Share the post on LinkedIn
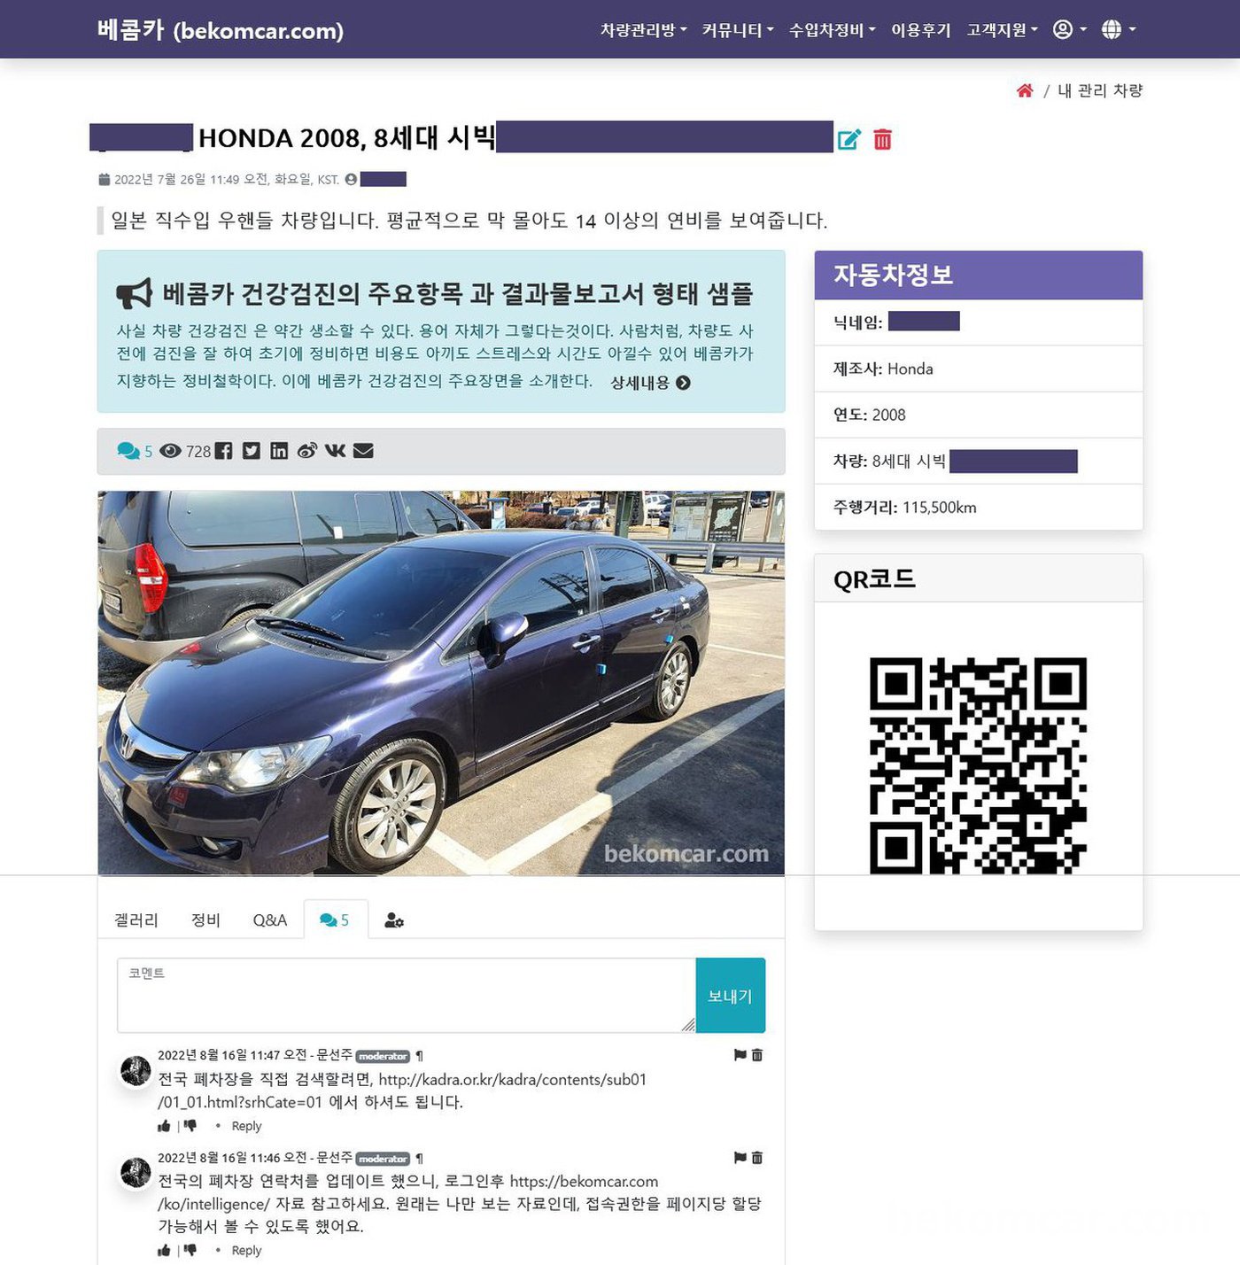Screen dimensions: 1240x1265 click(279, 451)
